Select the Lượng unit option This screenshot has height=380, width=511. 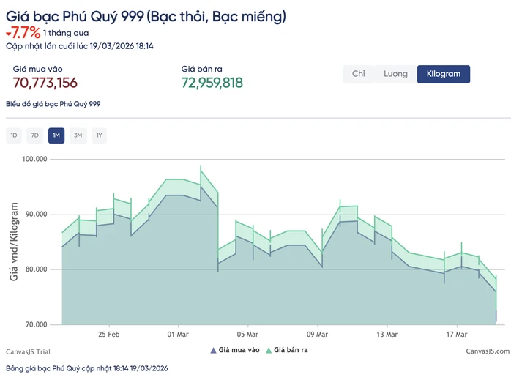coord(395,74)
